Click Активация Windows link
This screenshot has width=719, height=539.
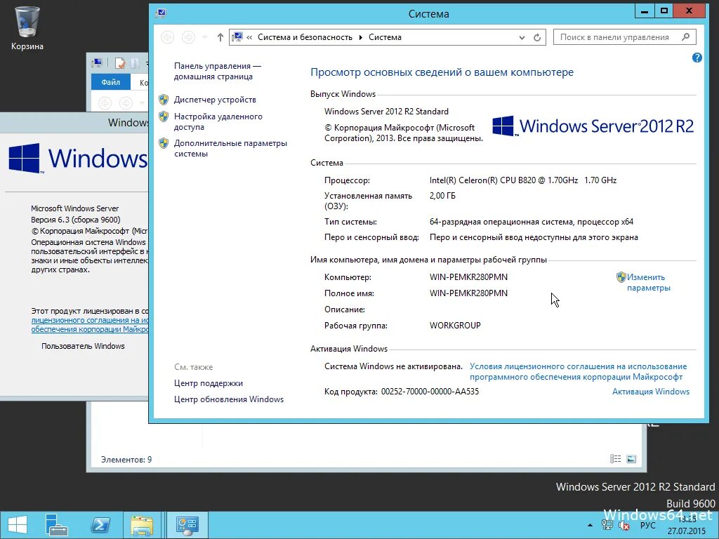(x=651, y=392)
